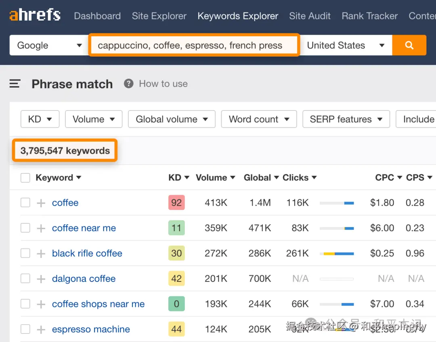Click the clicks distribution bar for black rifle coffee
This screenshot has width=436, height=342.
[337, 254]
